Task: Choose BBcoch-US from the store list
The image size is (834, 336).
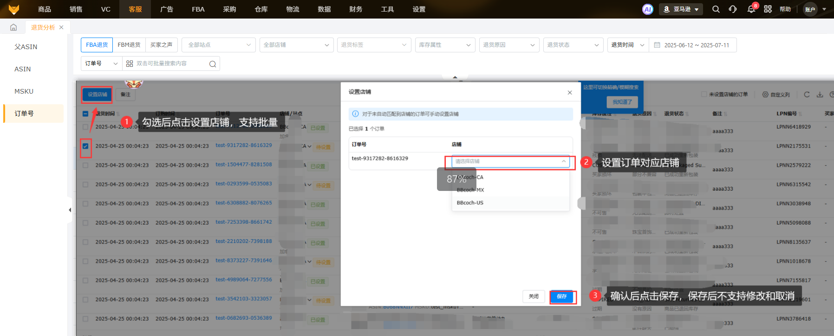Action: (x=510, y=203)
